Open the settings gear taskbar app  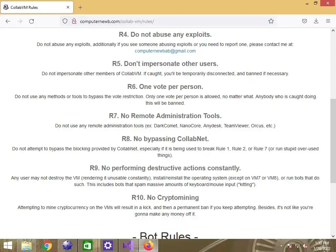pos(108,245)
